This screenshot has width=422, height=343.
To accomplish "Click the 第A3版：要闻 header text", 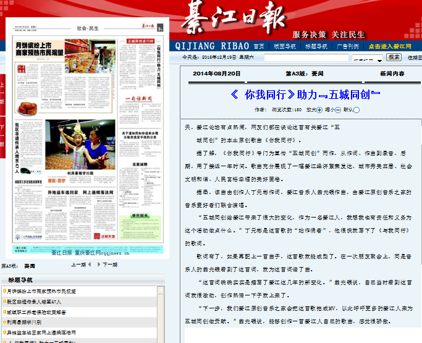I will (305, 74).
